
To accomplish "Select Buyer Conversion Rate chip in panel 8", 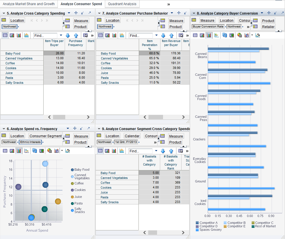I will [x=208, y=26].
